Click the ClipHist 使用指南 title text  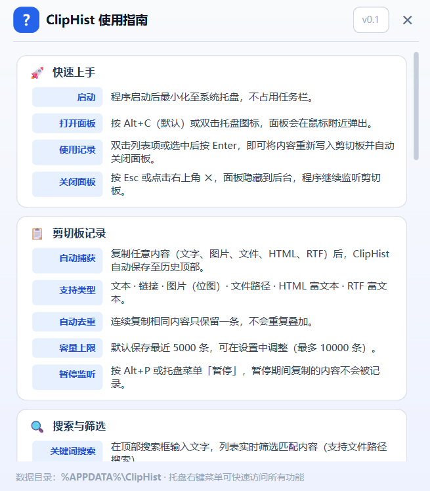tap(97, 20)
